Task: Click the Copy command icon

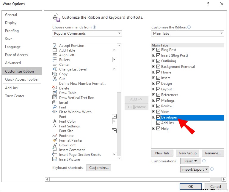Action: pos(55,74)
